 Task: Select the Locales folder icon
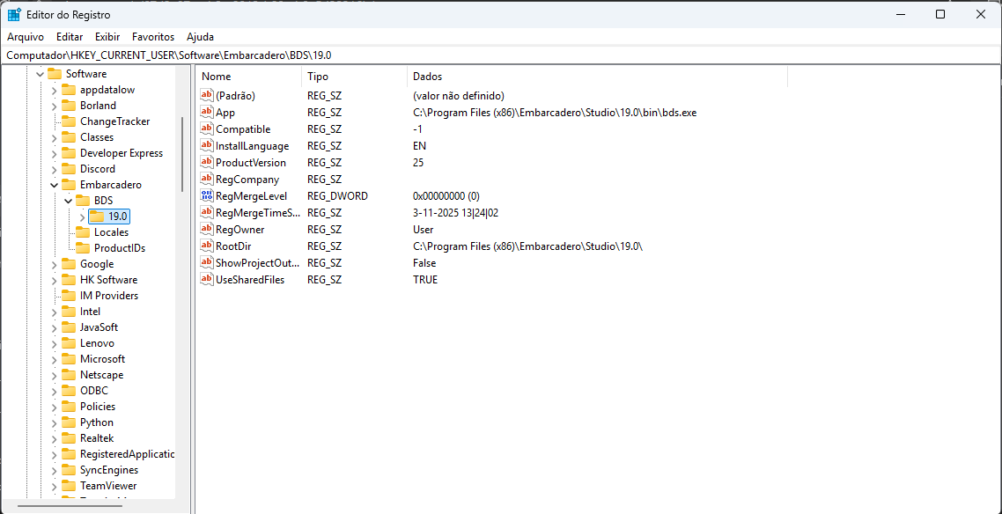(83, 232)
